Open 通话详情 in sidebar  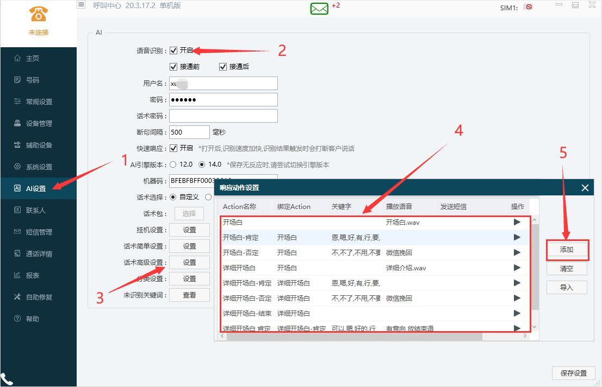[x=39, y=253]
